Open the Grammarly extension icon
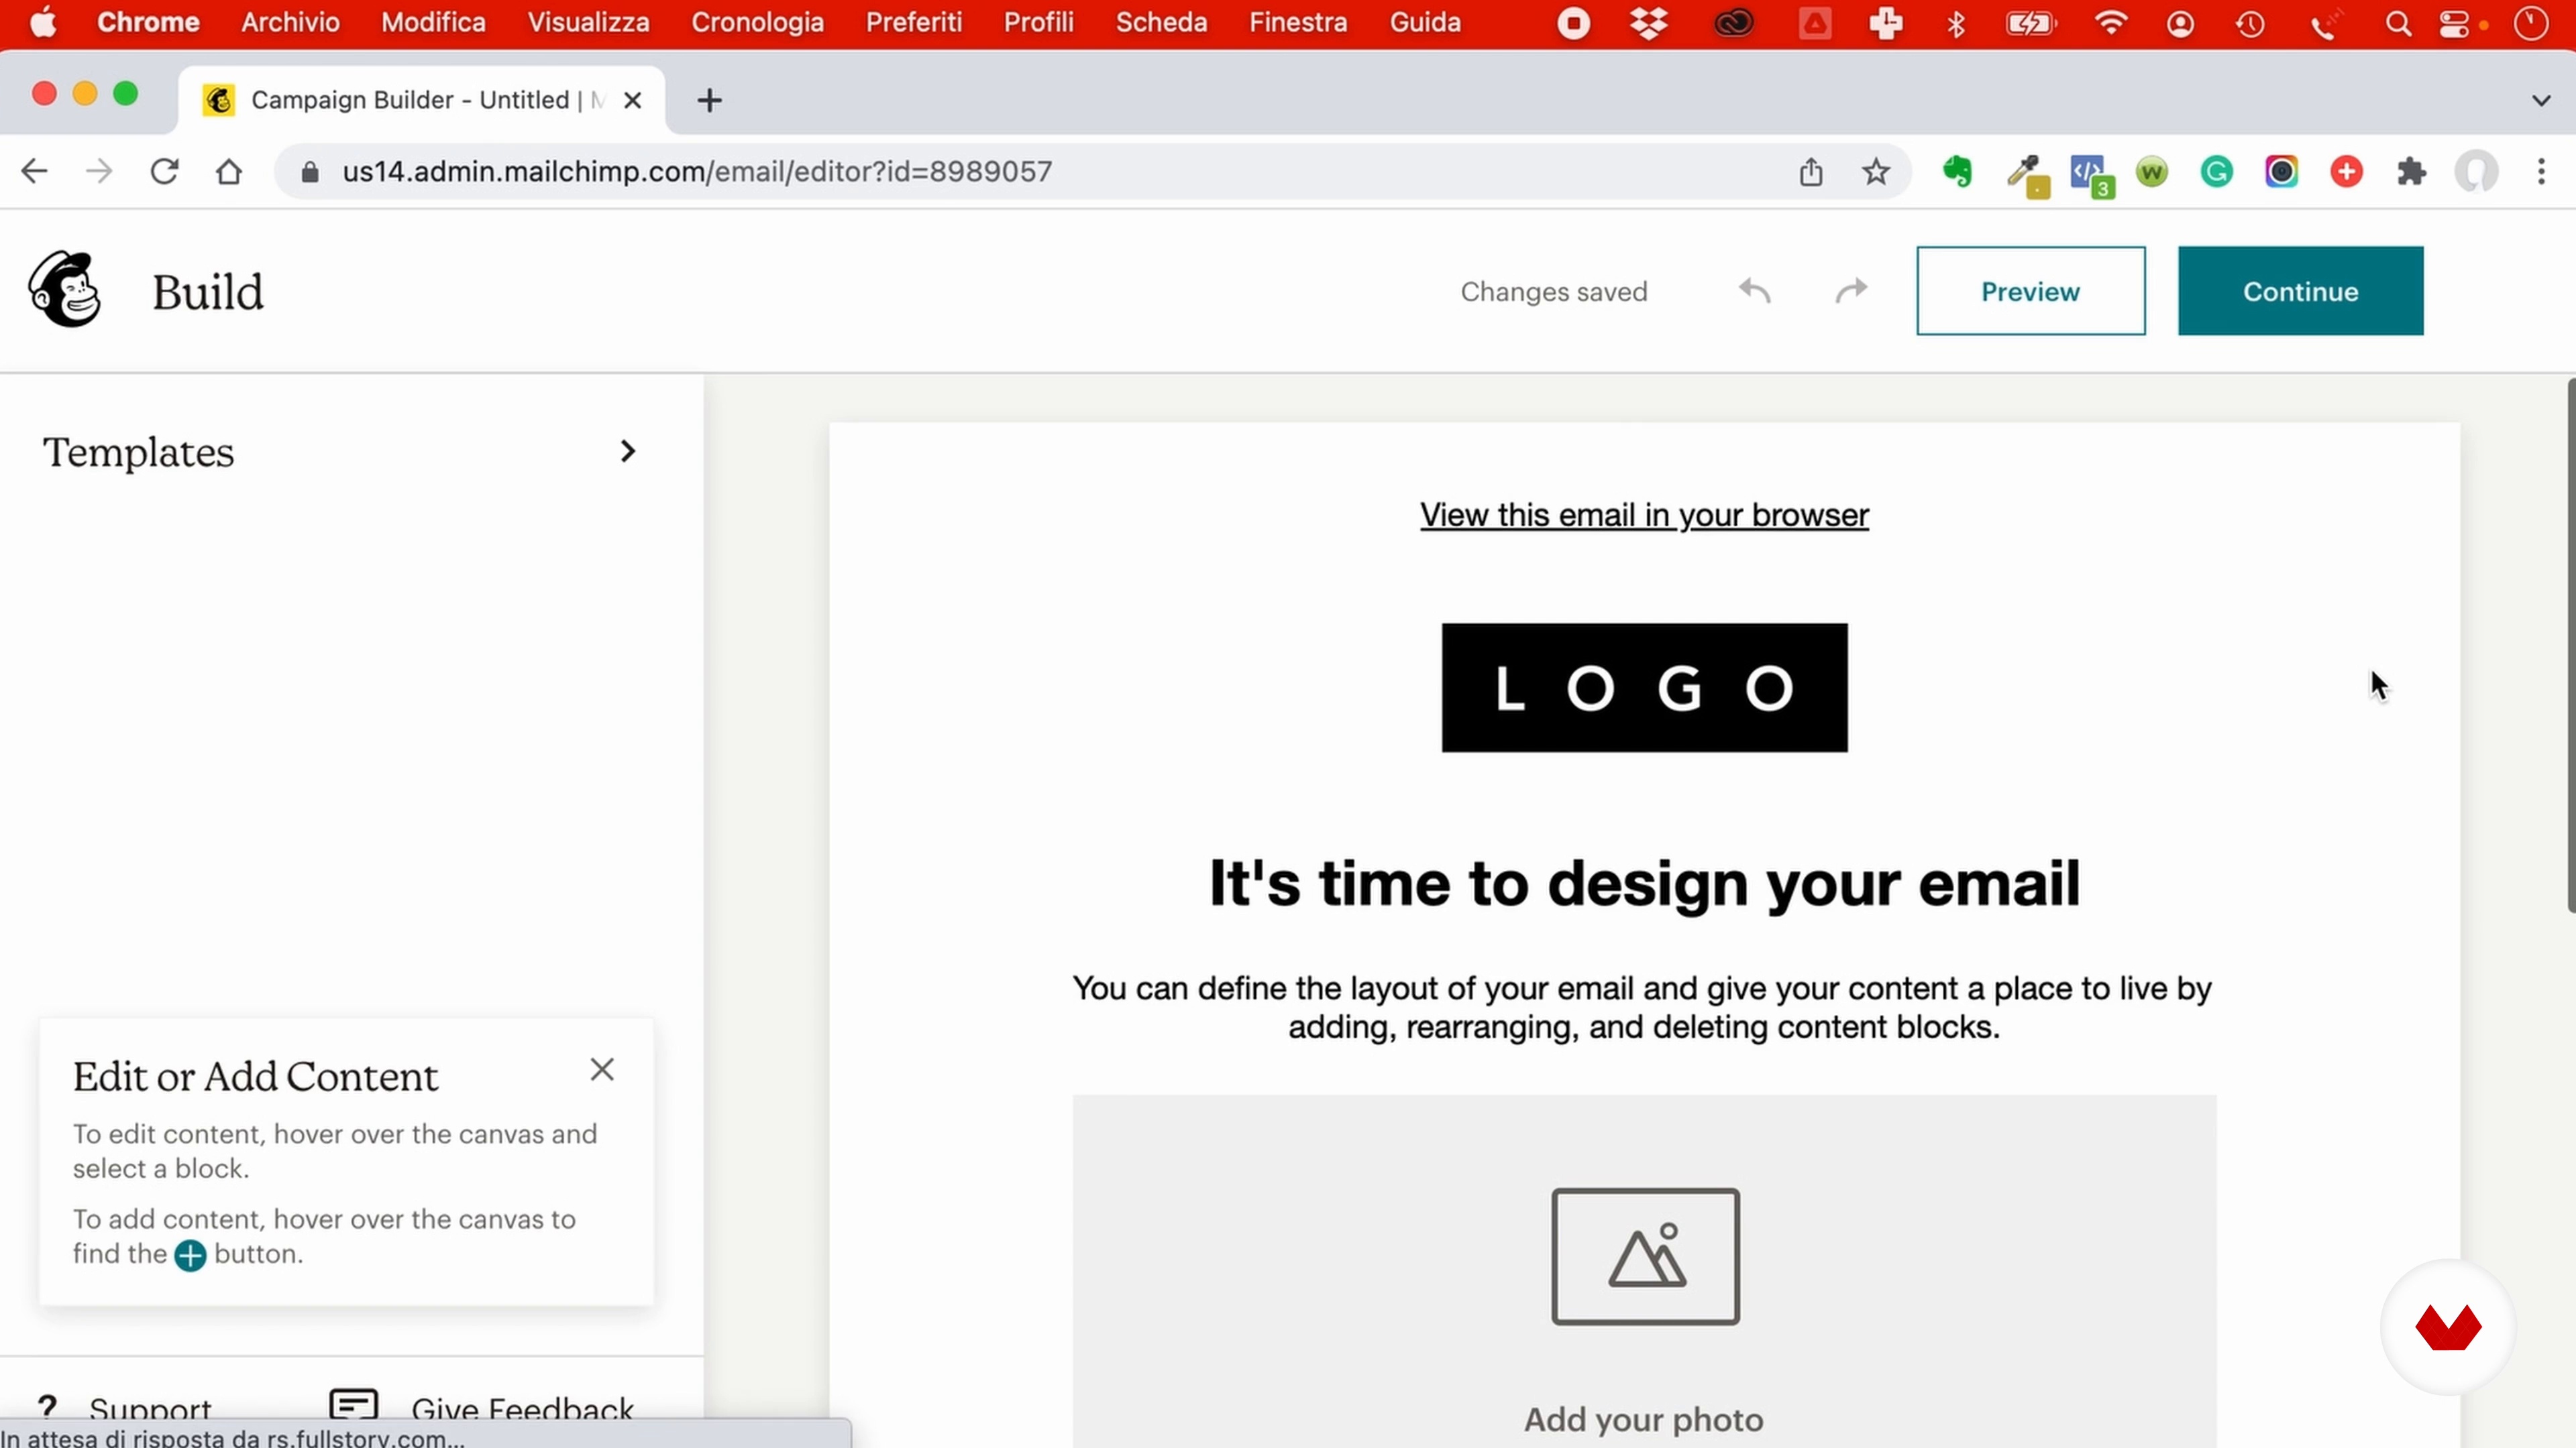 [2216, 172]
